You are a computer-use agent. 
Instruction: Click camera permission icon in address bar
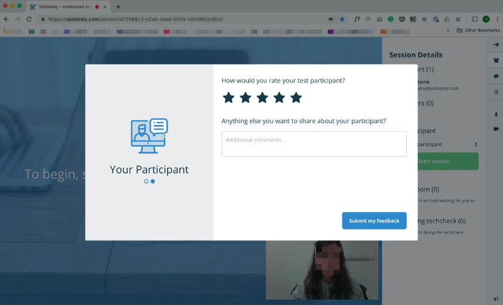point(331,19)
